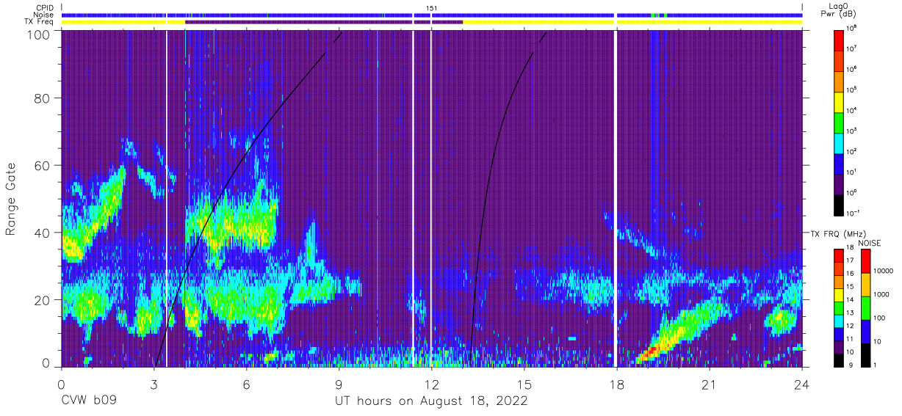The width and height of the screenshot is (902, 416).
Task: Select the cyan 12–13 MHz TX FRQ segment
Action: [x=839, y=320]
